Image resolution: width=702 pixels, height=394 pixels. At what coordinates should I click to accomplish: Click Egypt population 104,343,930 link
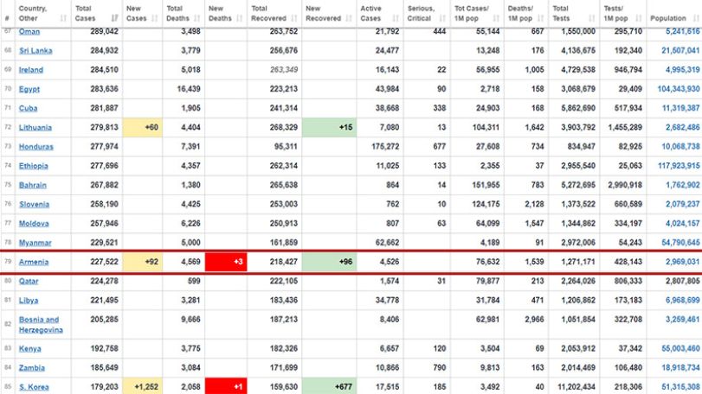(x=679, y=89)
